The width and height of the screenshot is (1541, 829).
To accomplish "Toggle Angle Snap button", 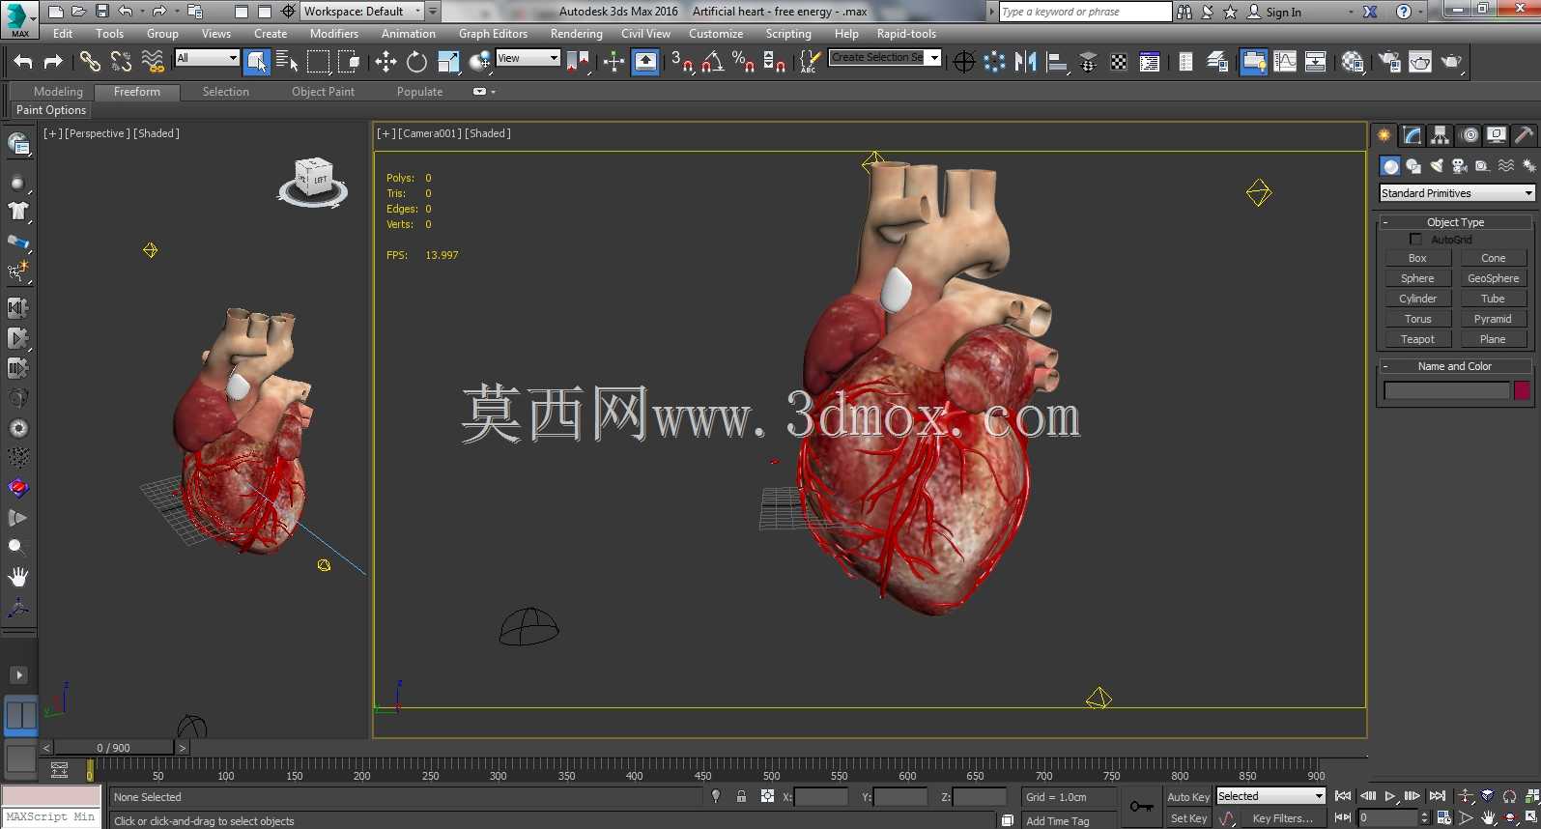I will (713, 62).
